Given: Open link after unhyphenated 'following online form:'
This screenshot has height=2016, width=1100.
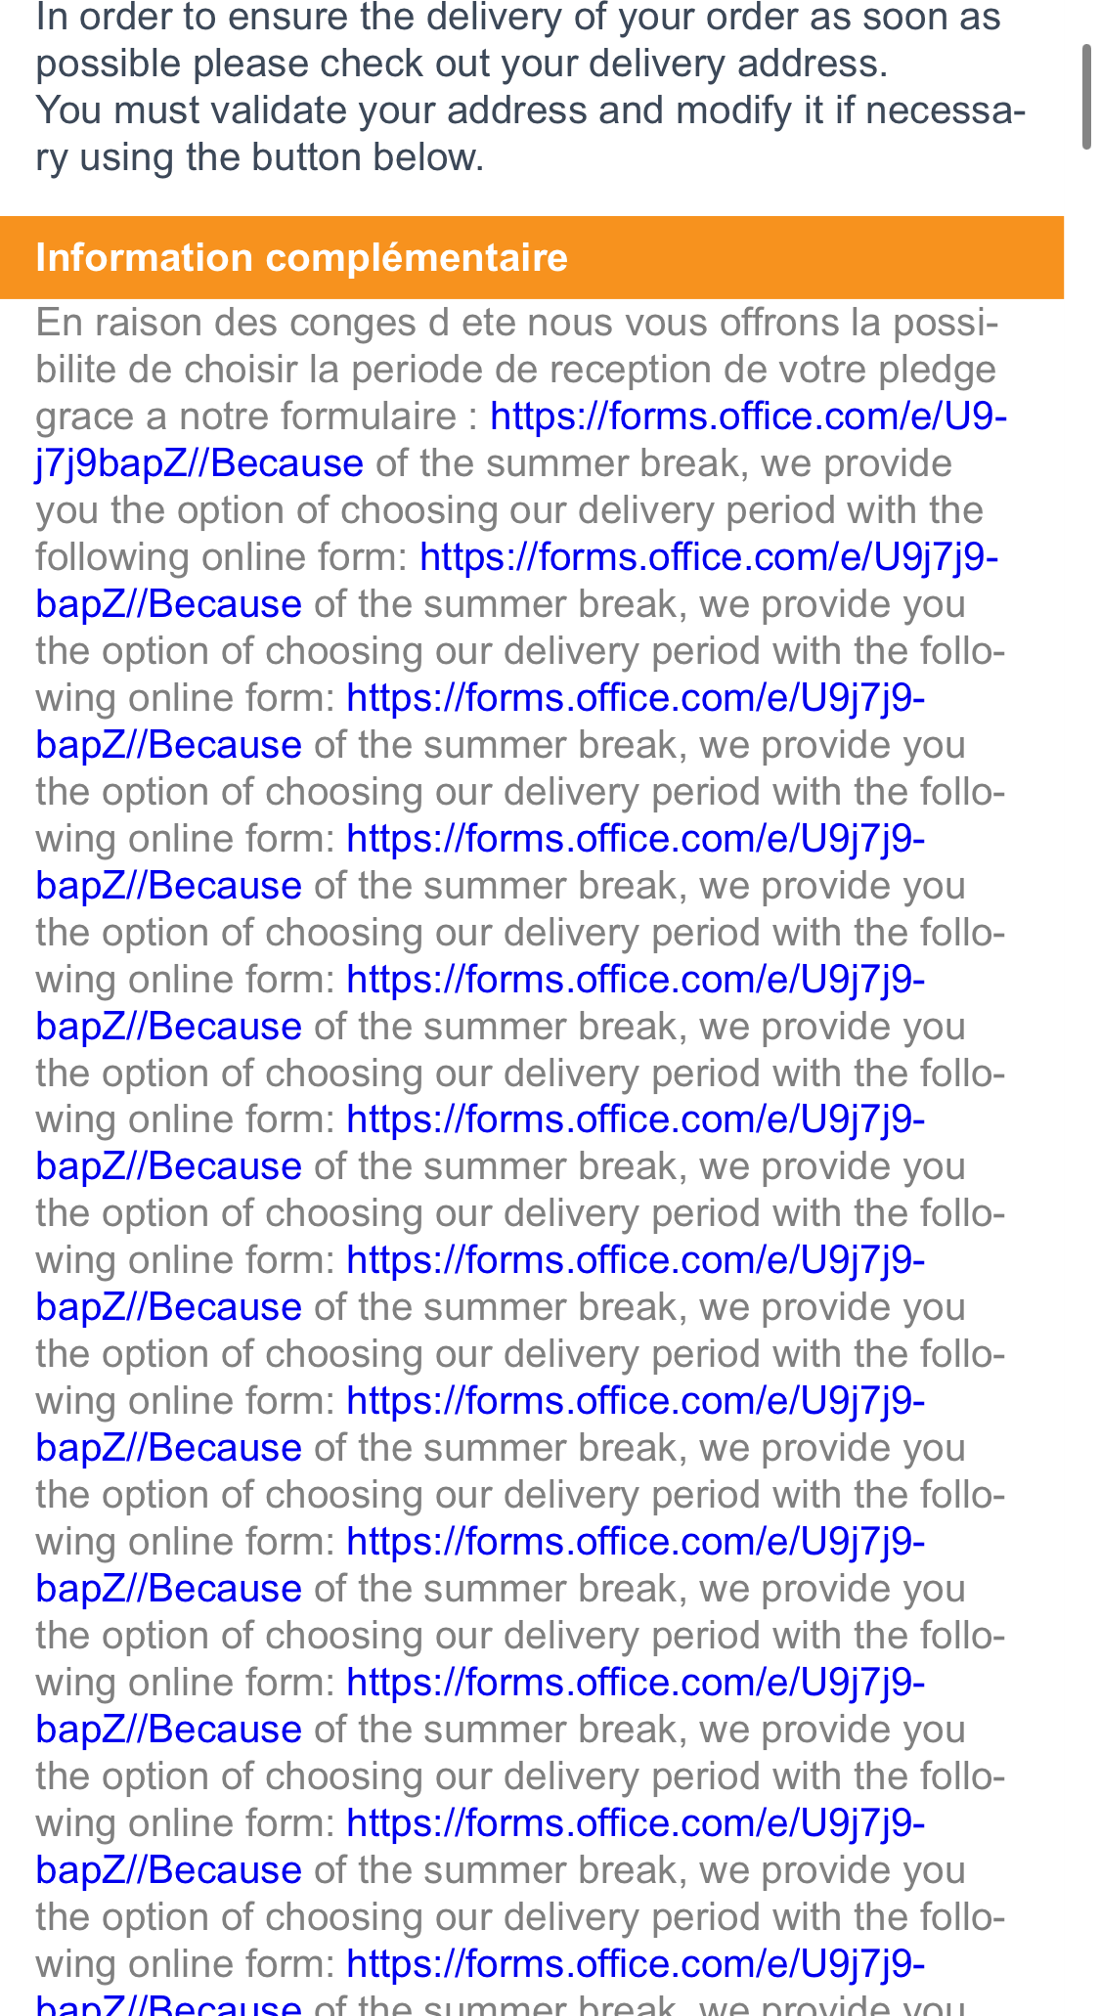Looking at the screenshot, I should tap(708, 557).
